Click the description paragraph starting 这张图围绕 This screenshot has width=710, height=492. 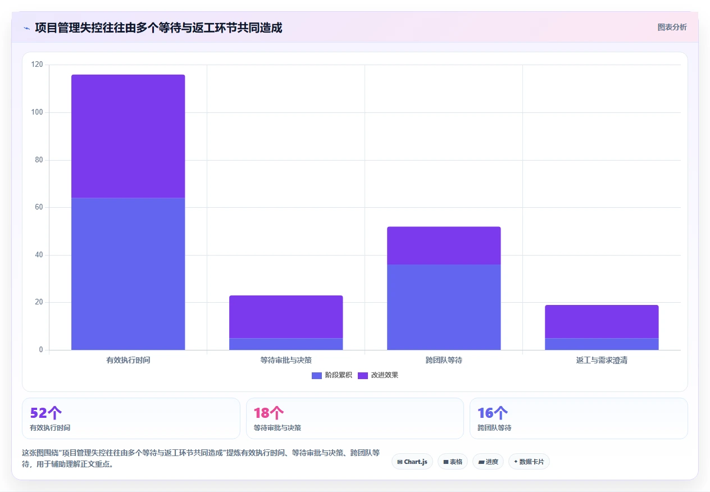click(201, 458)
